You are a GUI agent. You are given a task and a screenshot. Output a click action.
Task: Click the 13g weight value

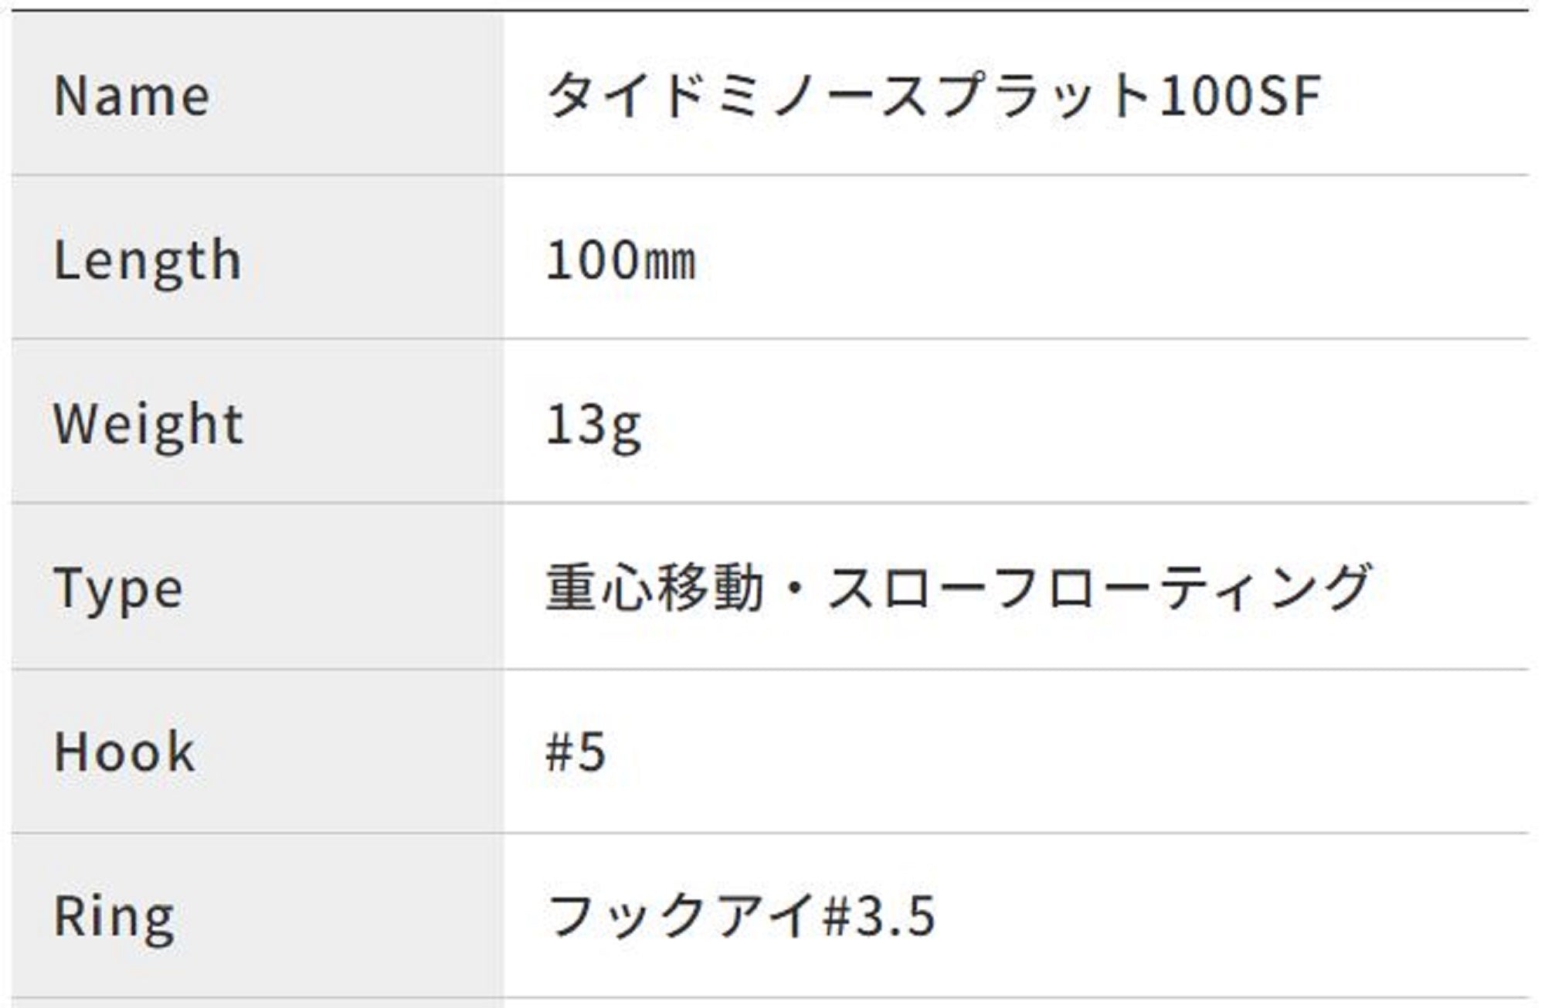point(593,425)
